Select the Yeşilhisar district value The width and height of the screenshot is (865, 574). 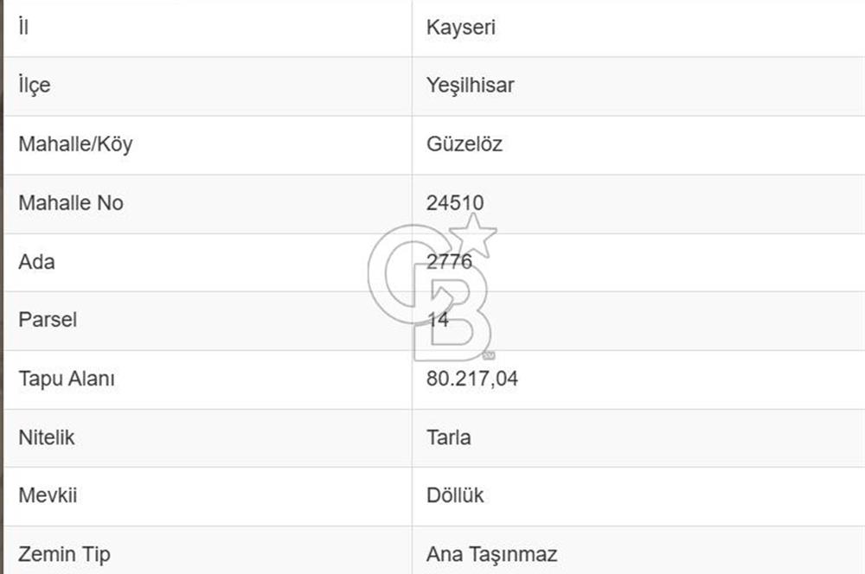[470, 86]
